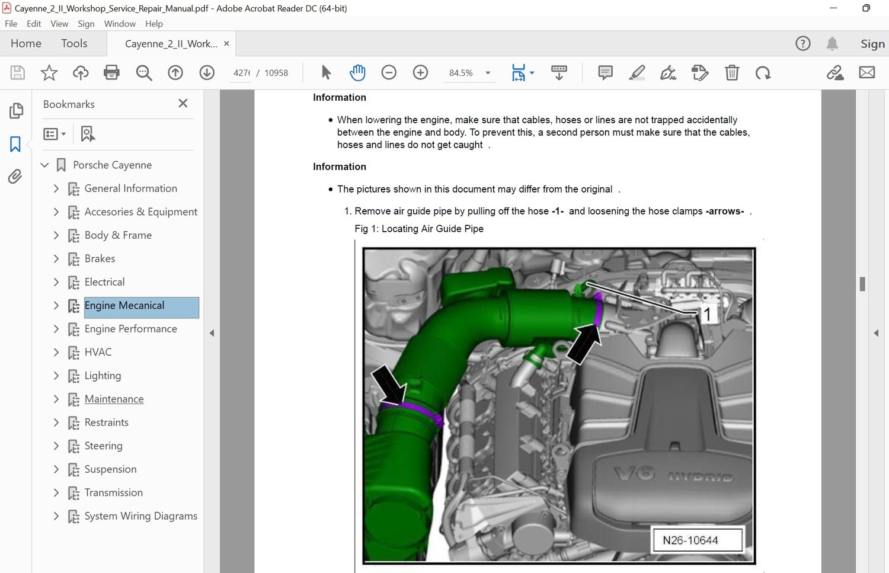Print the document with the printer icon

coord(111,73)
